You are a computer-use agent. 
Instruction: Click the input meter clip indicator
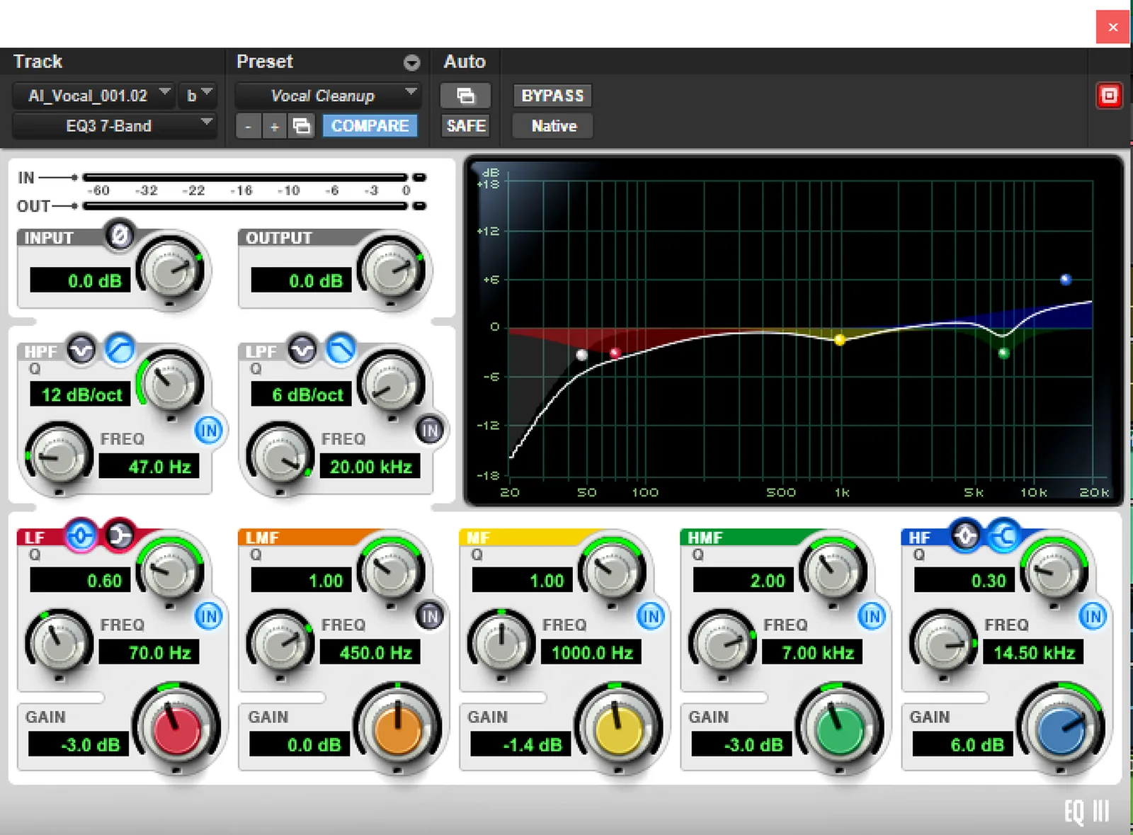(419, 177)
